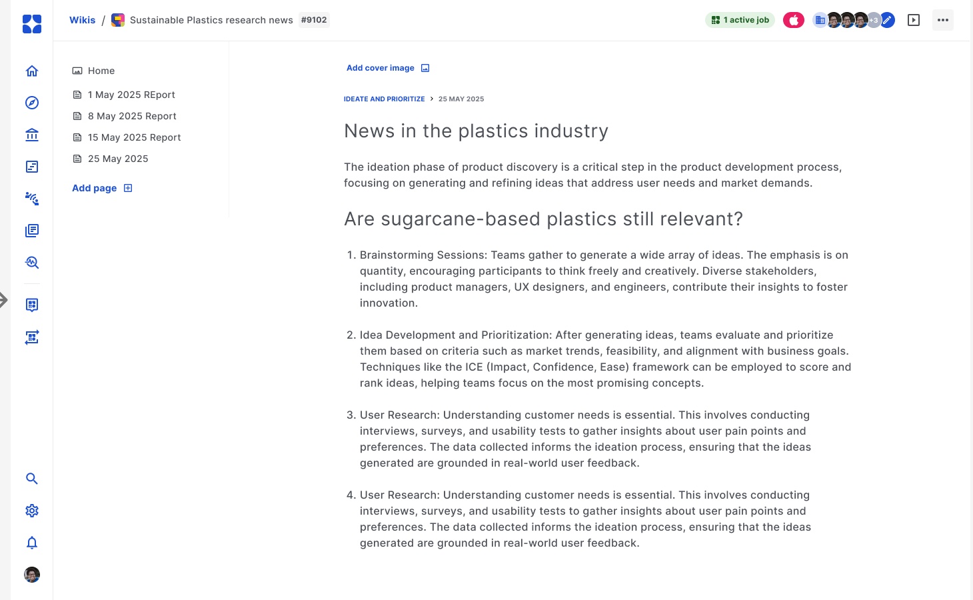
Task: Open the stacked pages Wikis icon
Action: [32, 231]
